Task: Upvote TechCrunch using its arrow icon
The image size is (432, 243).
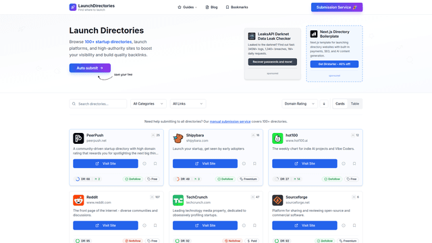Action: 252,197
